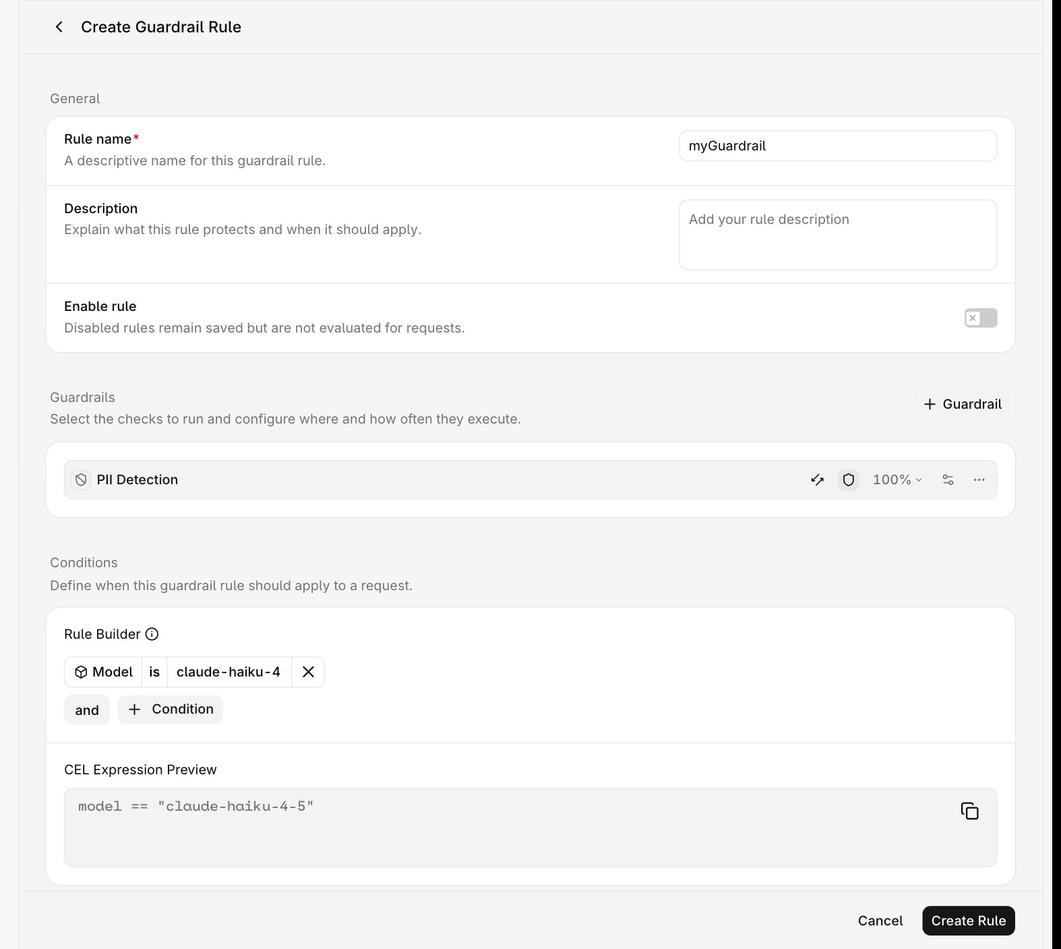Screen dimensions: 1061x949
Task: Click the PII Detection label
Action: coord(138,480)
